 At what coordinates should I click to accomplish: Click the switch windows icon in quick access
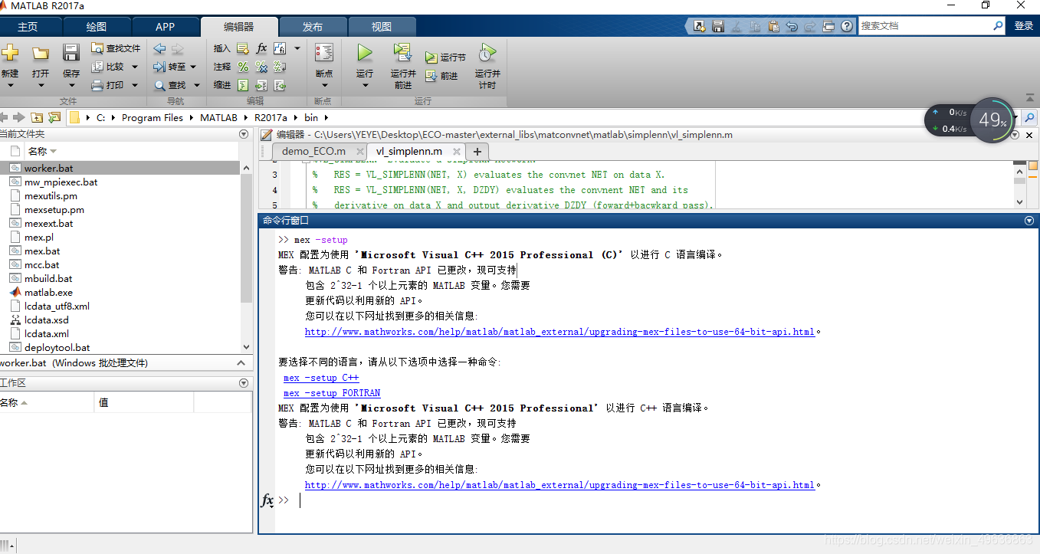pyautogui.click(x=828, y=26)
